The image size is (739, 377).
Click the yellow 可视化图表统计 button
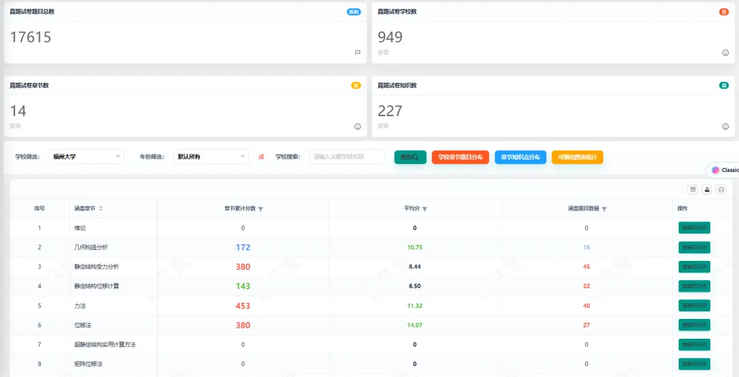coord(578,157)
